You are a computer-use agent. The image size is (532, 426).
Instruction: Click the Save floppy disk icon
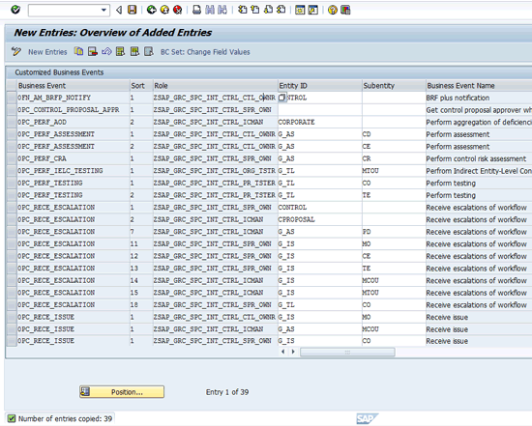[132, 10]
